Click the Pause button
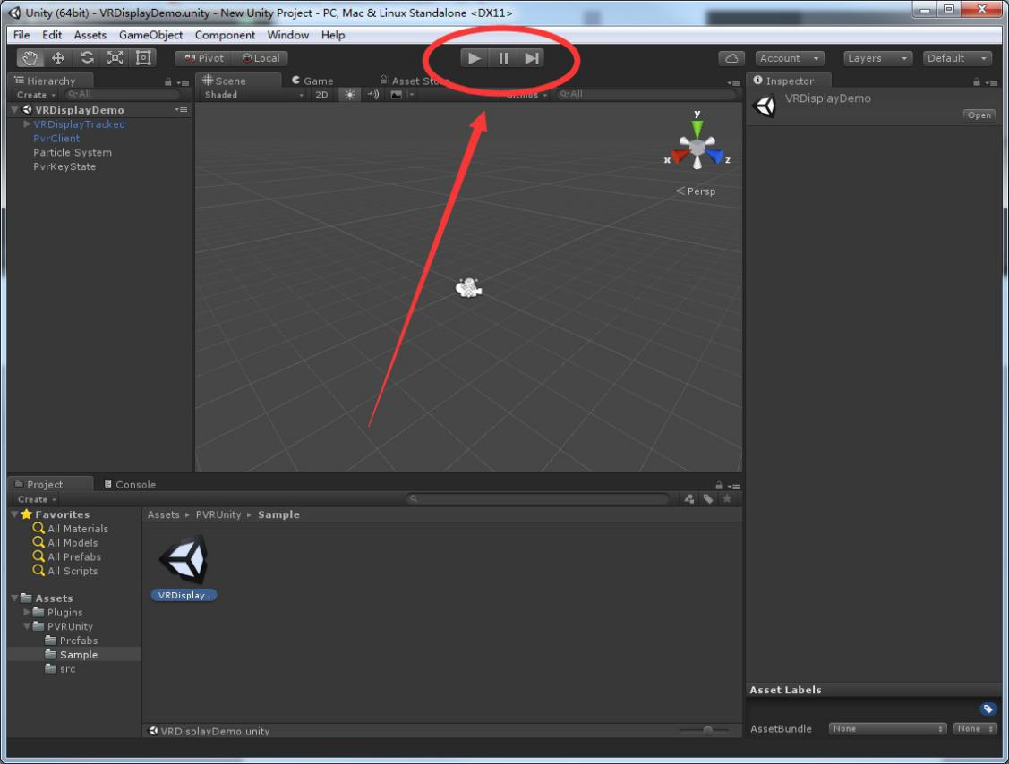 pos(503,58)
